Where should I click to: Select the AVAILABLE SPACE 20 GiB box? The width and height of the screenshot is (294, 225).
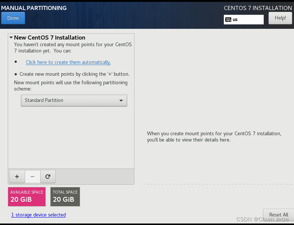click(x=27, y=197)
